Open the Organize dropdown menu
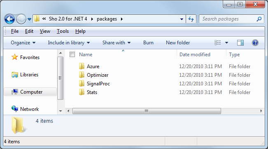This screenshot has width=268, height=149. coord(23,43)
